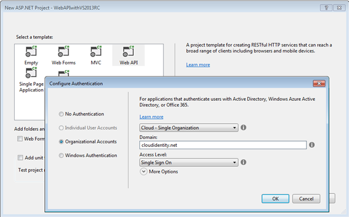The height and width of the screenshot is (217, 349).
Task: Select the Web API template icon
Action: click(128, 51)
